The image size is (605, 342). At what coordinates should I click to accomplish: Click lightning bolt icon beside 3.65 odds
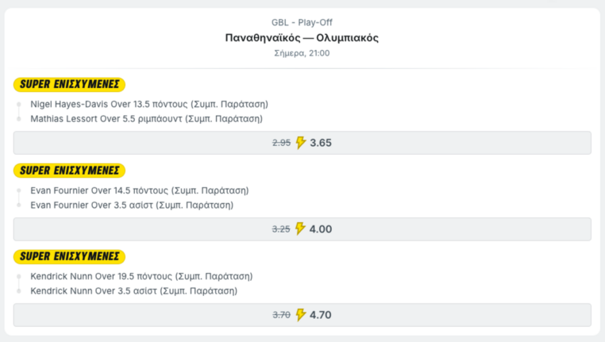click(x=301, y=143)
